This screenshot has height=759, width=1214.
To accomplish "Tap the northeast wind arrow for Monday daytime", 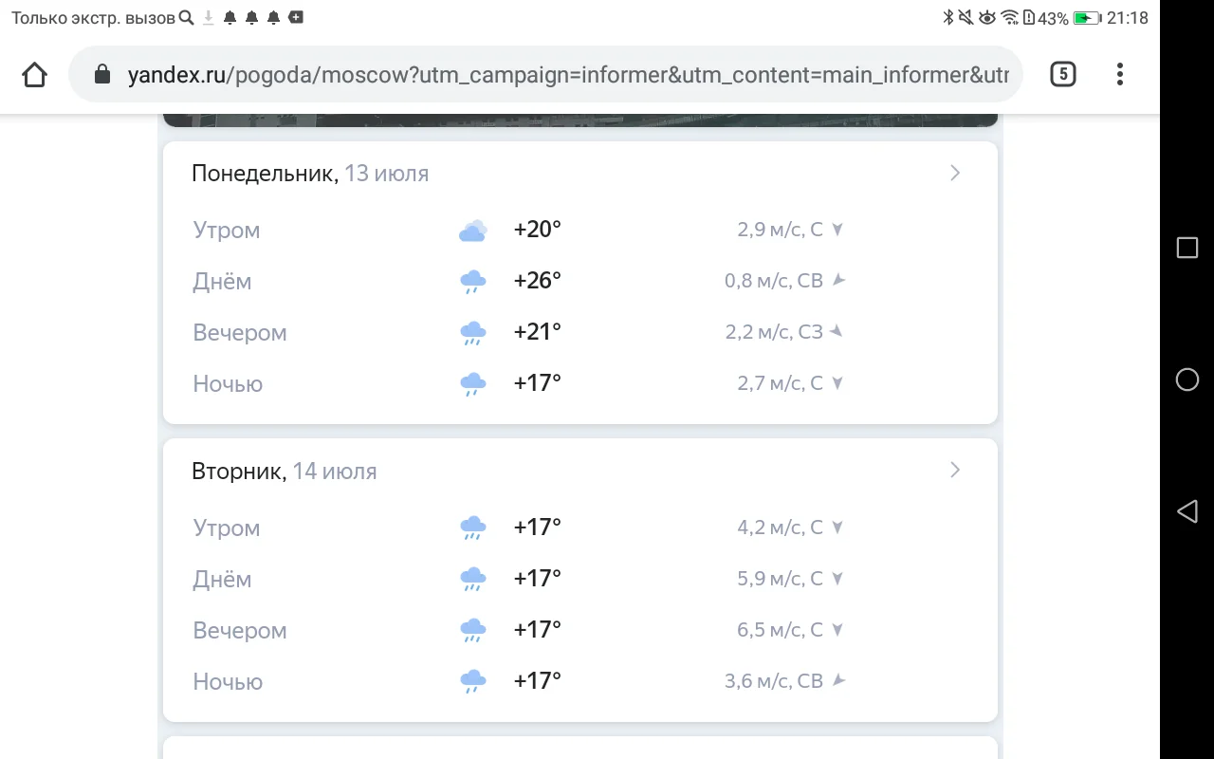I will tap(840, 280).
